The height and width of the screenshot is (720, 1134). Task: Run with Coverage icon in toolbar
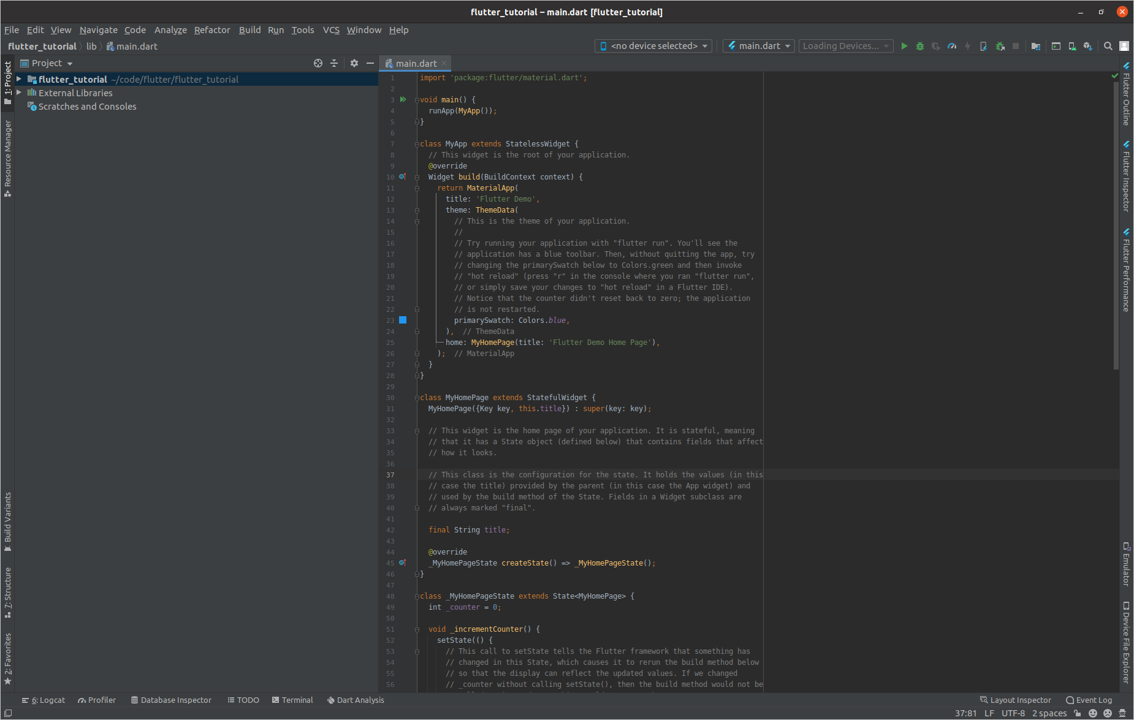[x=936, y=46]
